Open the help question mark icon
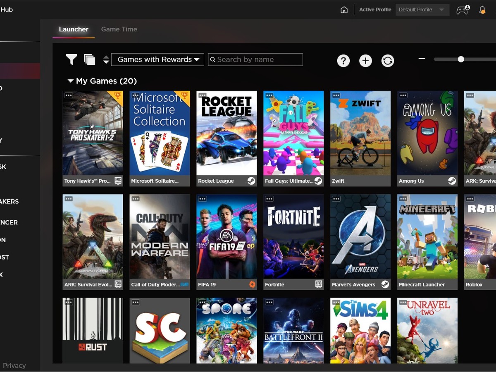 click(x=343, y=61)
